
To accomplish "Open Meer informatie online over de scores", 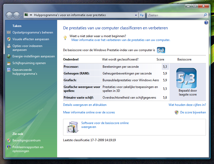I will click(x=89, y=112).
